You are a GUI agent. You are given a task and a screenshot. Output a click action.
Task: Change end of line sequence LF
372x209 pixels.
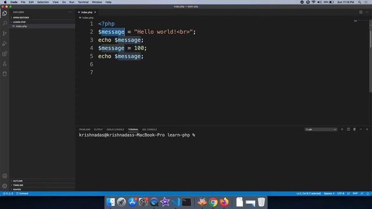[x=348, y=193]
